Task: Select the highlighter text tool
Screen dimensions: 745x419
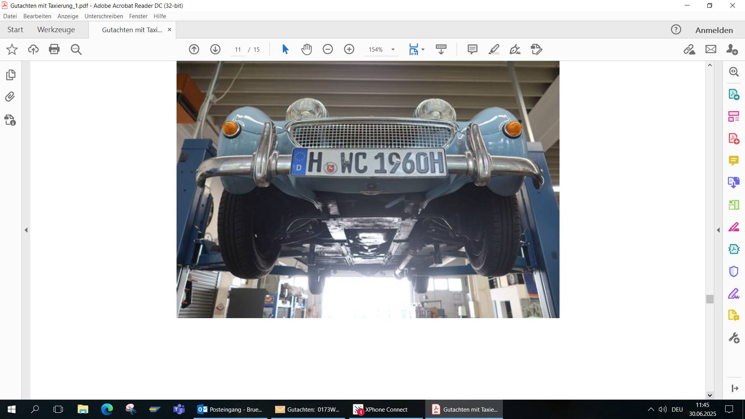Action: tap(494, 49)
